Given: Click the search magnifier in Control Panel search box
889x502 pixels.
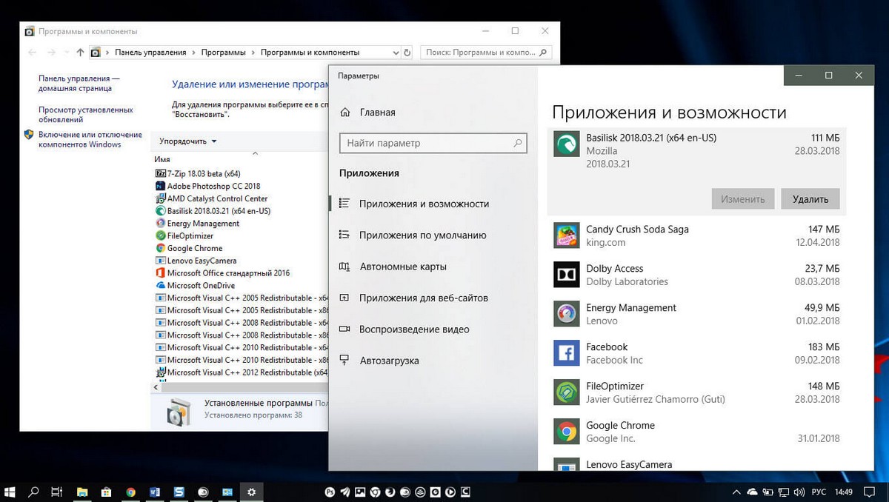Looking at the screenshot, I should click(x=543, y=53).
